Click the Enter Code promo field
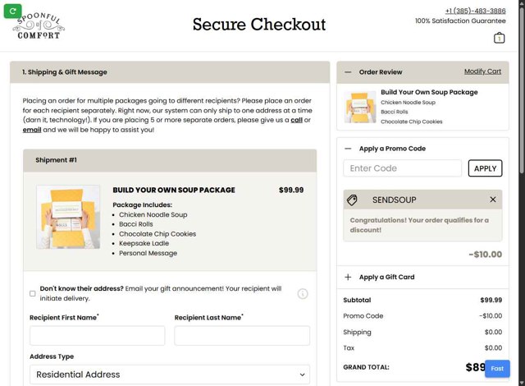 point(402,168)
